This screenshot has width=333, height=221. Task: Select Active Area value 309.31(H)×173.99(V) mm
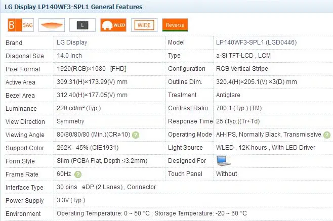pyautogui.click(x=92, y=82)
